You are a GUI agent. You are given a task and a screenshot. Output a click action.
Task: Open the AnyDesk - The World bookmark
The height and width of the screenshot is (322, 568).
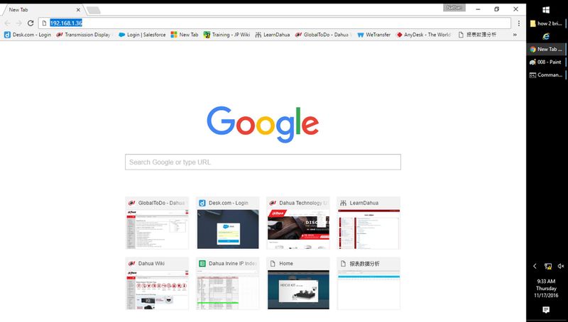423,35
